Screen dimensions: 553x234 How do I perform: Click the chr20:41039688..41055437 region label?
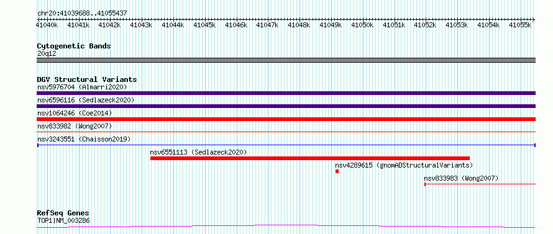pos(82,14)
